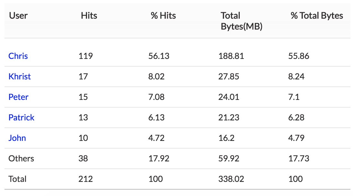Viewport: 353px width, 196px height.
Task: Click Chris's hit count of 119
Action: (x=86, y=56)
